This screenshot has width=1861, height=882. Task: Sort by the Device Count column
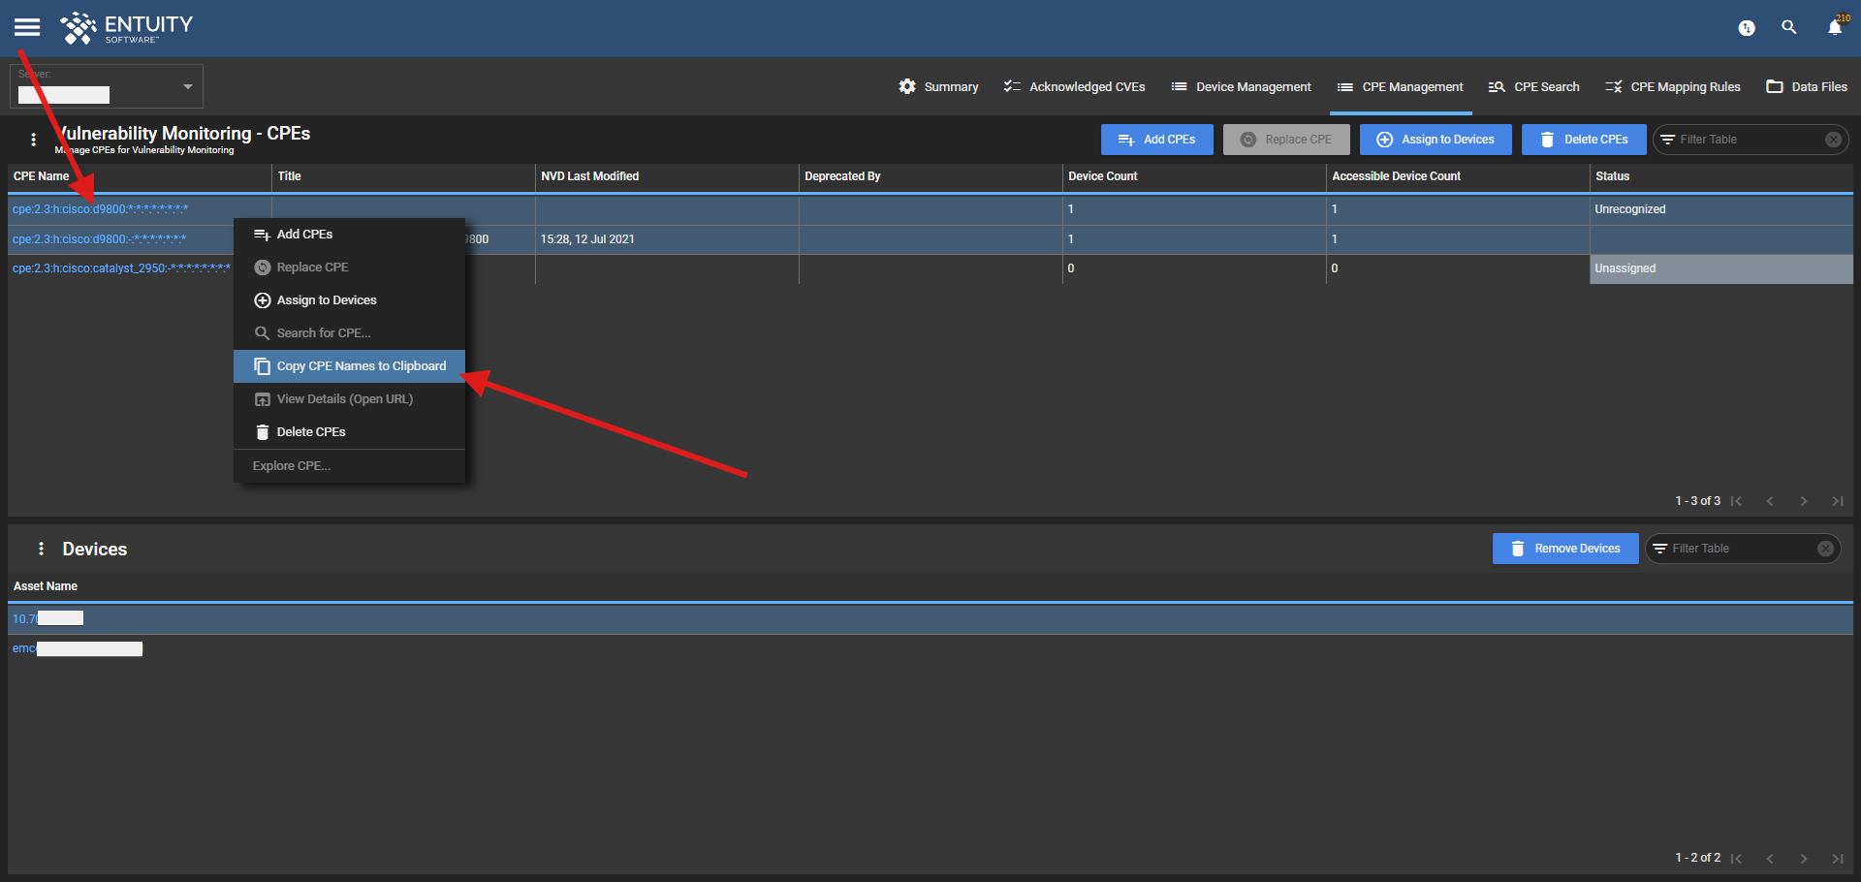(x=1194, y=176)
